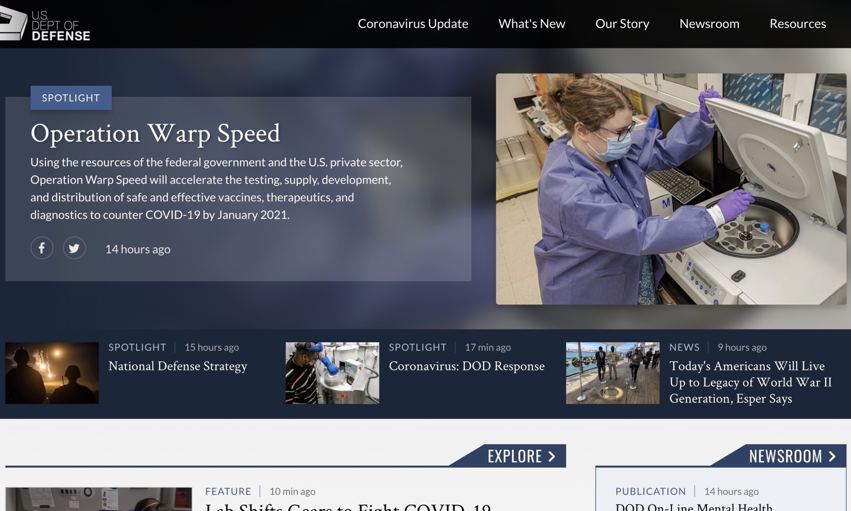Share Operation Warp Speed on Facebook
Viewport: 851px width, 511px height.
point(42,248)
